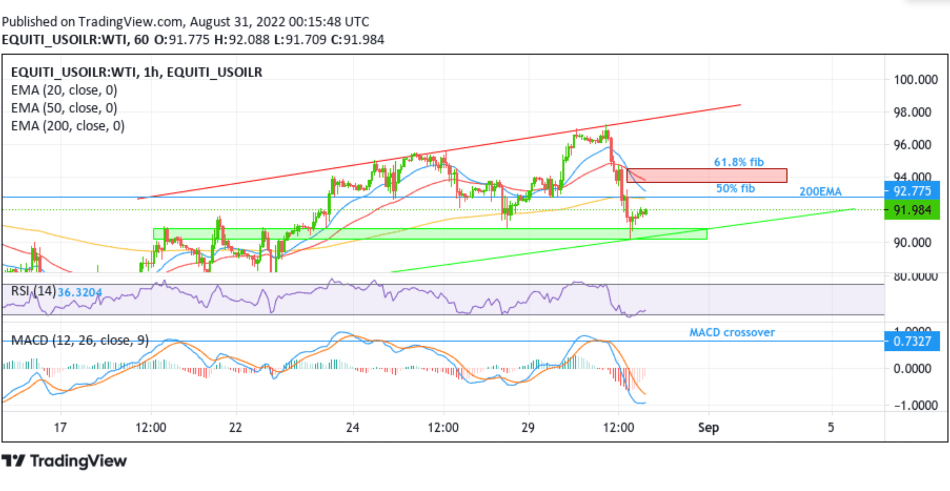950x491 pixels.
Task: Click the green 91.984 current price tag
Action: tap(912, 210)
